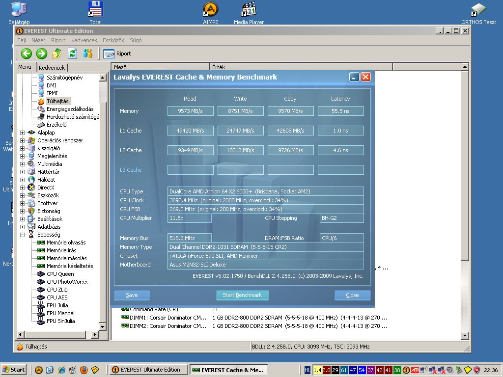Image resolution: width=503 pixels, height=377 pixels.
Task: Expand the Multimédia tree node
Action: 22,164
